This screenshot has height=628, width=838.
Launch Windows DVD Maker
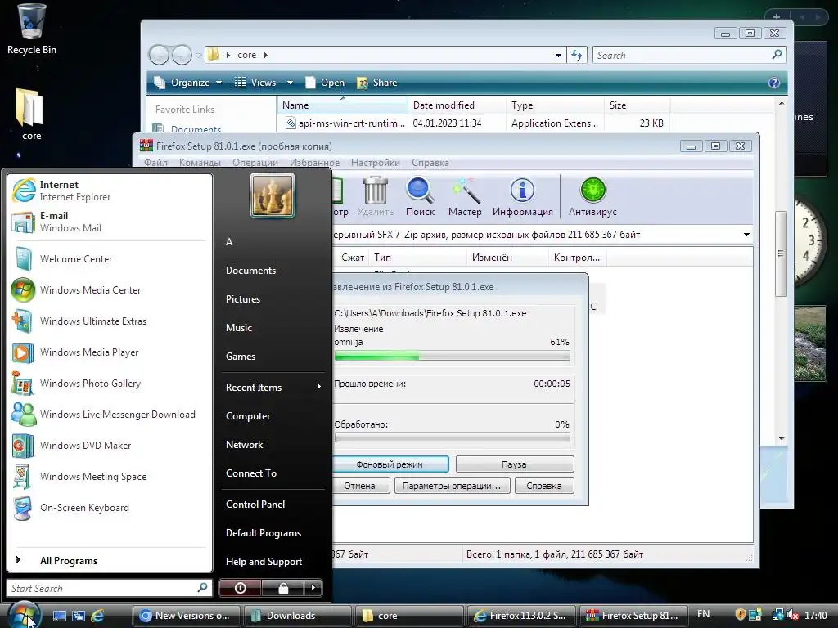pyautogui.click(x=110, y=446)
